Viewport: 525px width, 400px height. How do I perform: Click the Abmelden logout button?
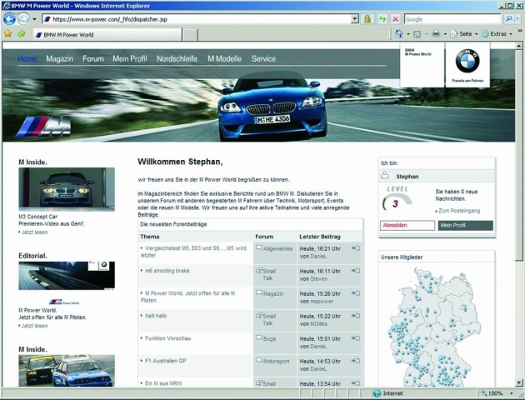coord(407,225)
